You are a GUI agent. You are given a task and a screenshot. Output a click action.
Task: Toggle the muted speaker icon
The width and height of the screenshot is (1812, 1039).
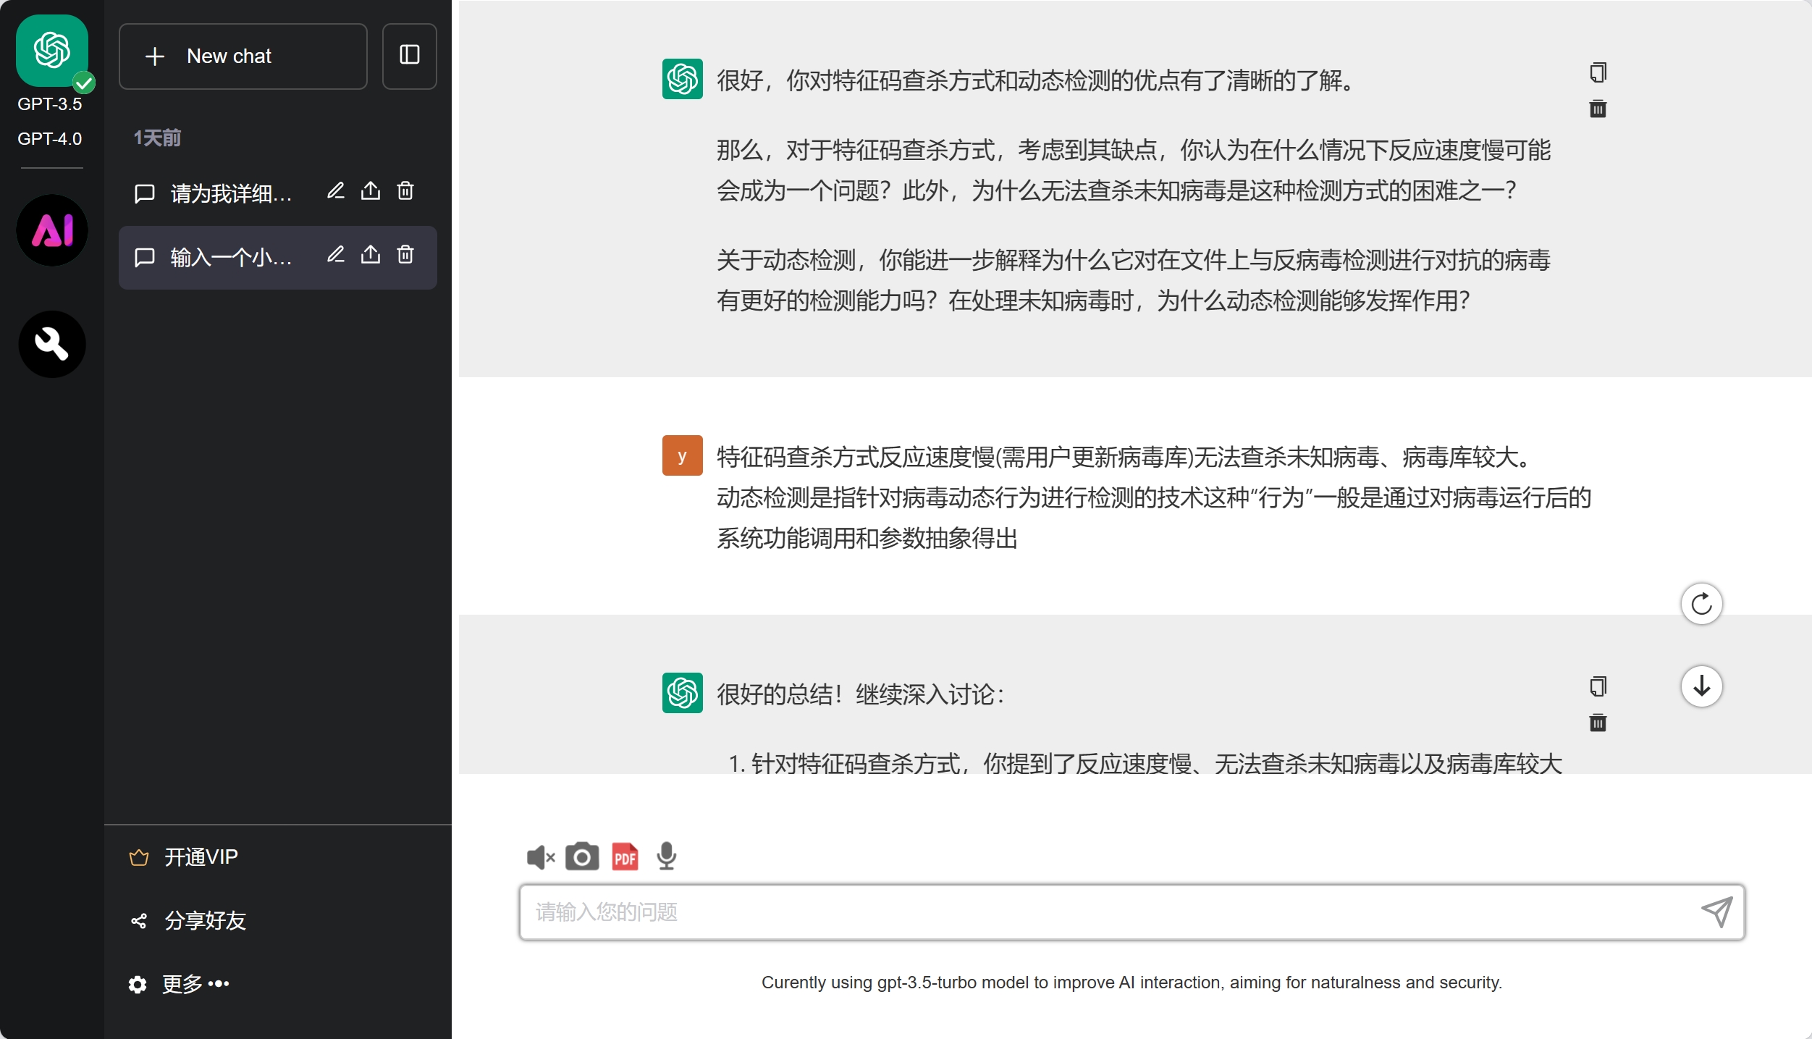(540, 857)
